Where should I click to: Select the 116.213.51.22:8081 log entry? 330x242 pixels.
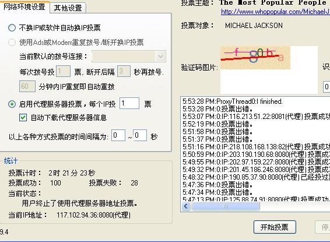[256, 117]
